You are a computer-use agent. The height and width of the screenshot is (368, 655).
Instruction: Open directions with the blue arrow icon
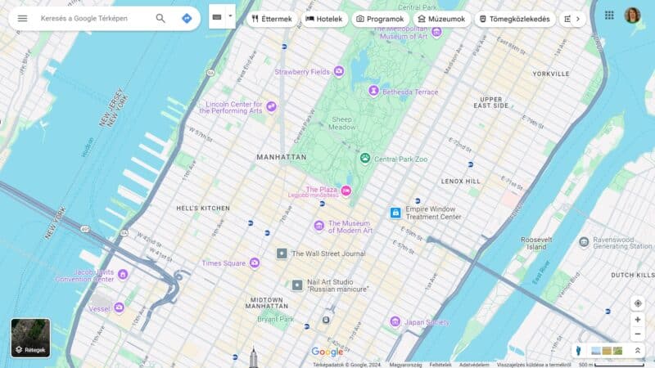pyautogui.click(x=187, y=18)
